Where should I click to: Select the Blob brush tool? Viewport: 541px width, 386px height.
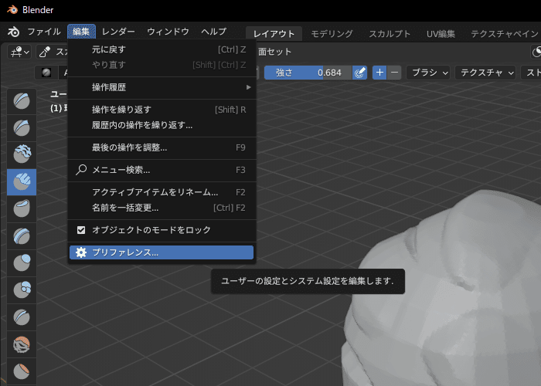click(22, 289)
